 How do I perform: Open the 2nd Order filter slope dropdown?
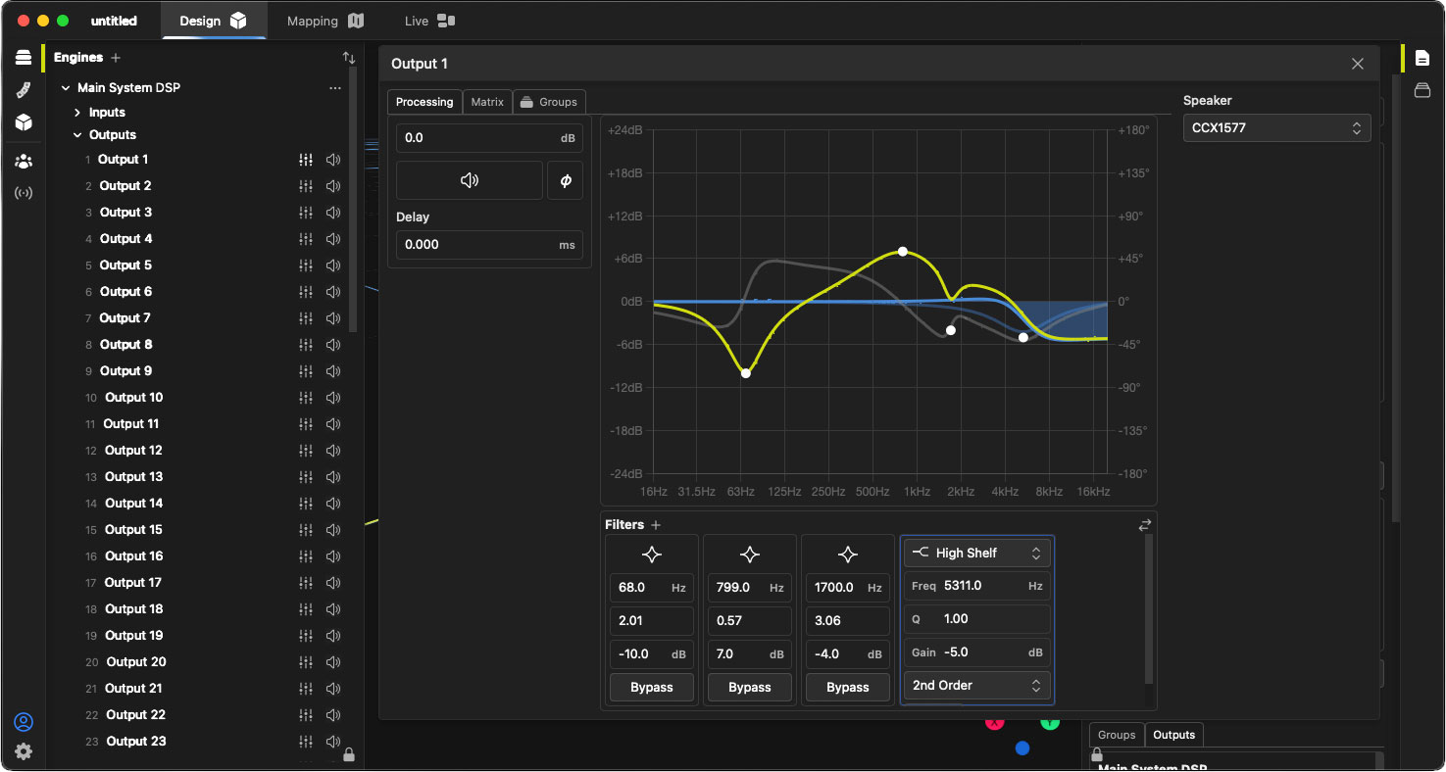pos(976,686)
